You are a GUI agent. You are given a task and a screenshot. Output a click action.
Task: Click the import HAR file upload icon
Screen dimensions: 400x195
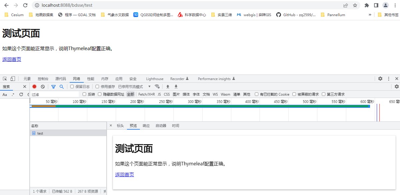pos(168,87)
